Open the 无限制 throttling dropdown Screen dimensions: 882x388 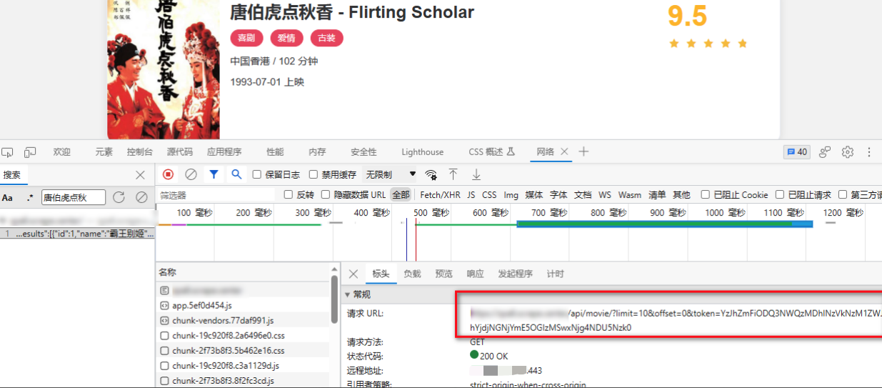coord(390,174)
